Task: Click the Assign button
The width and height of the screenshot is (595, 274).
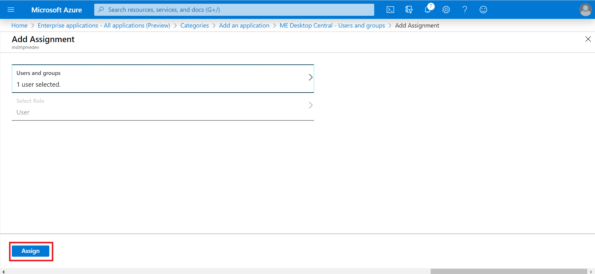Action: pyautogui.click(x=30, y=251)
